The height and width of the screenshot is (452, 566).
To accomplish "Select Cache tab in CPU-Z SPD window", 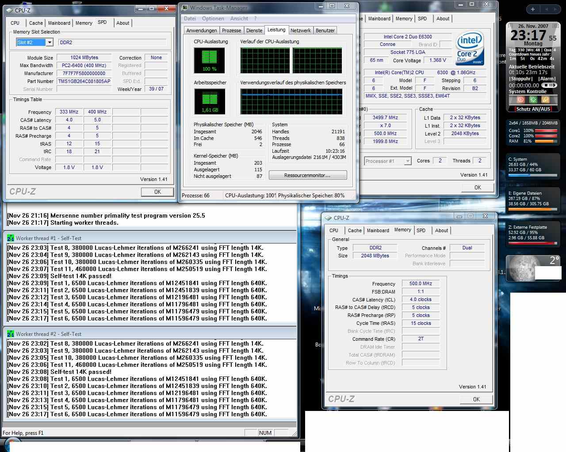I will tap(36, 23).
